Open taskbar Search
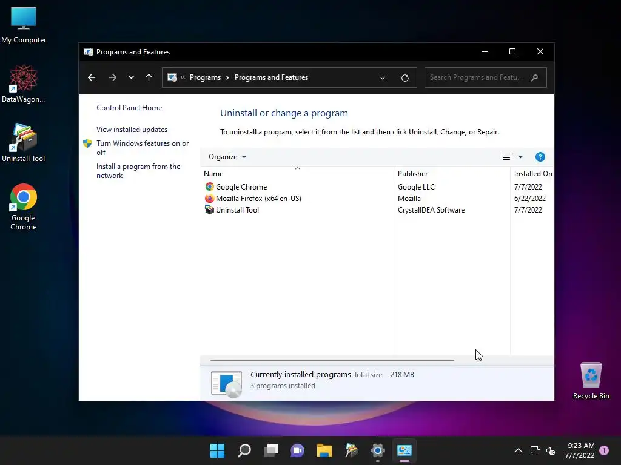 click(244, 450)
